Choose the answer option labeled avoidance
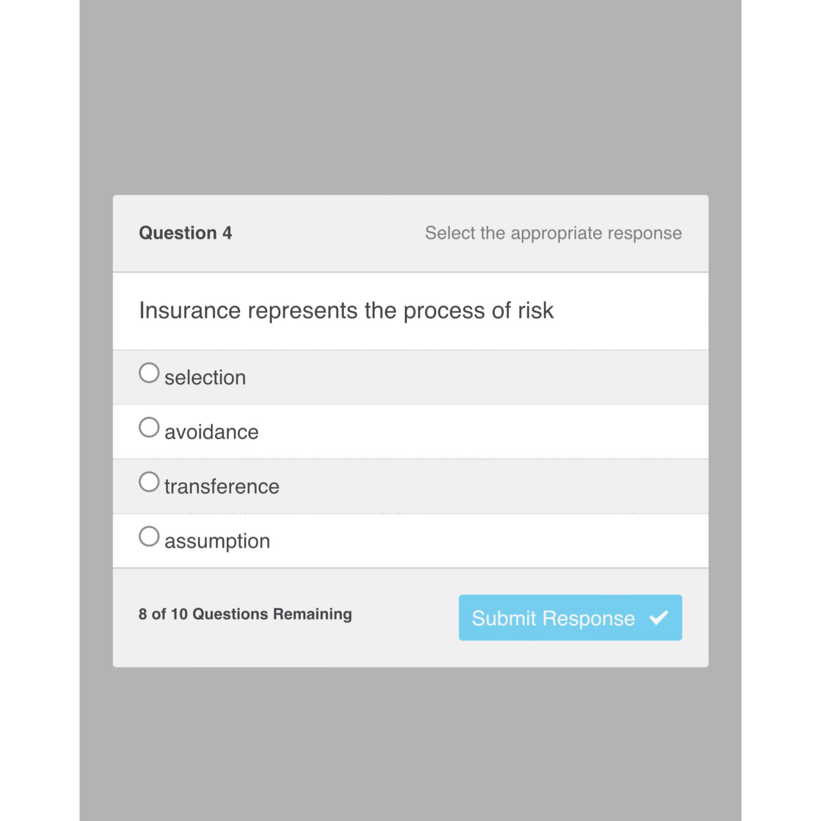This screenshot has width=821, height=821. point(211,431)
